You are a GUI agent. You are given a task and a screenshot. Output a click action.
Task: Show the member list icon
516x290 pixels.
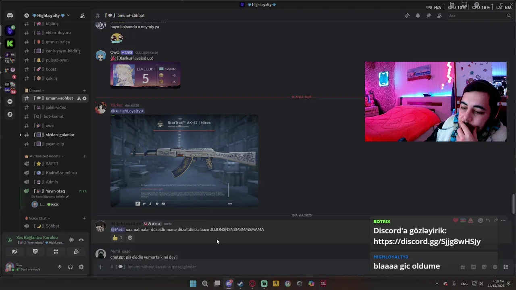point(439,16)
